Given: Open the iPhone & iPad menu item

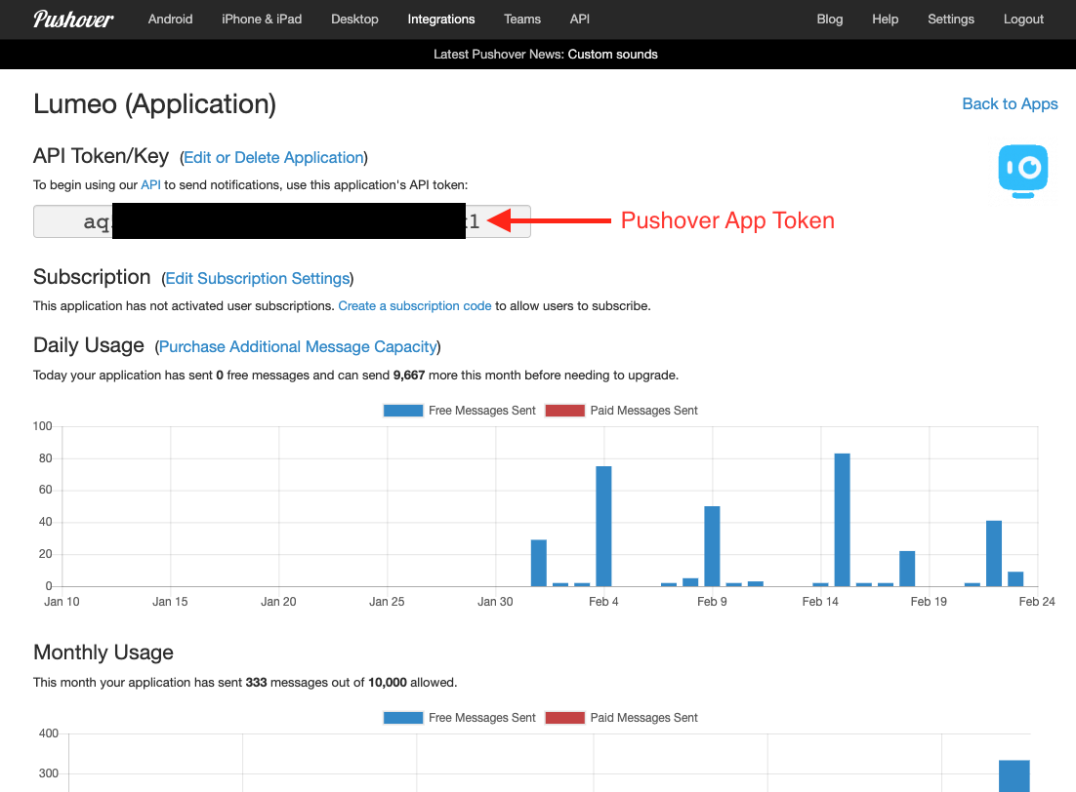Looking at the screenshot, I should (x=262, y=20).
